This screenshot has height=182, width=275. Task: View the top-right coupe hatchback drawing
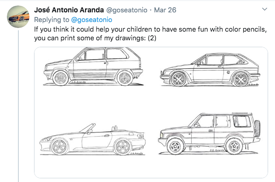210,70
